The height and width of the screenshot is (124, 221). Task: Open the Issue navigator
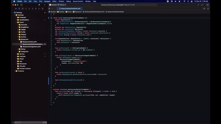tap(29, 9)
